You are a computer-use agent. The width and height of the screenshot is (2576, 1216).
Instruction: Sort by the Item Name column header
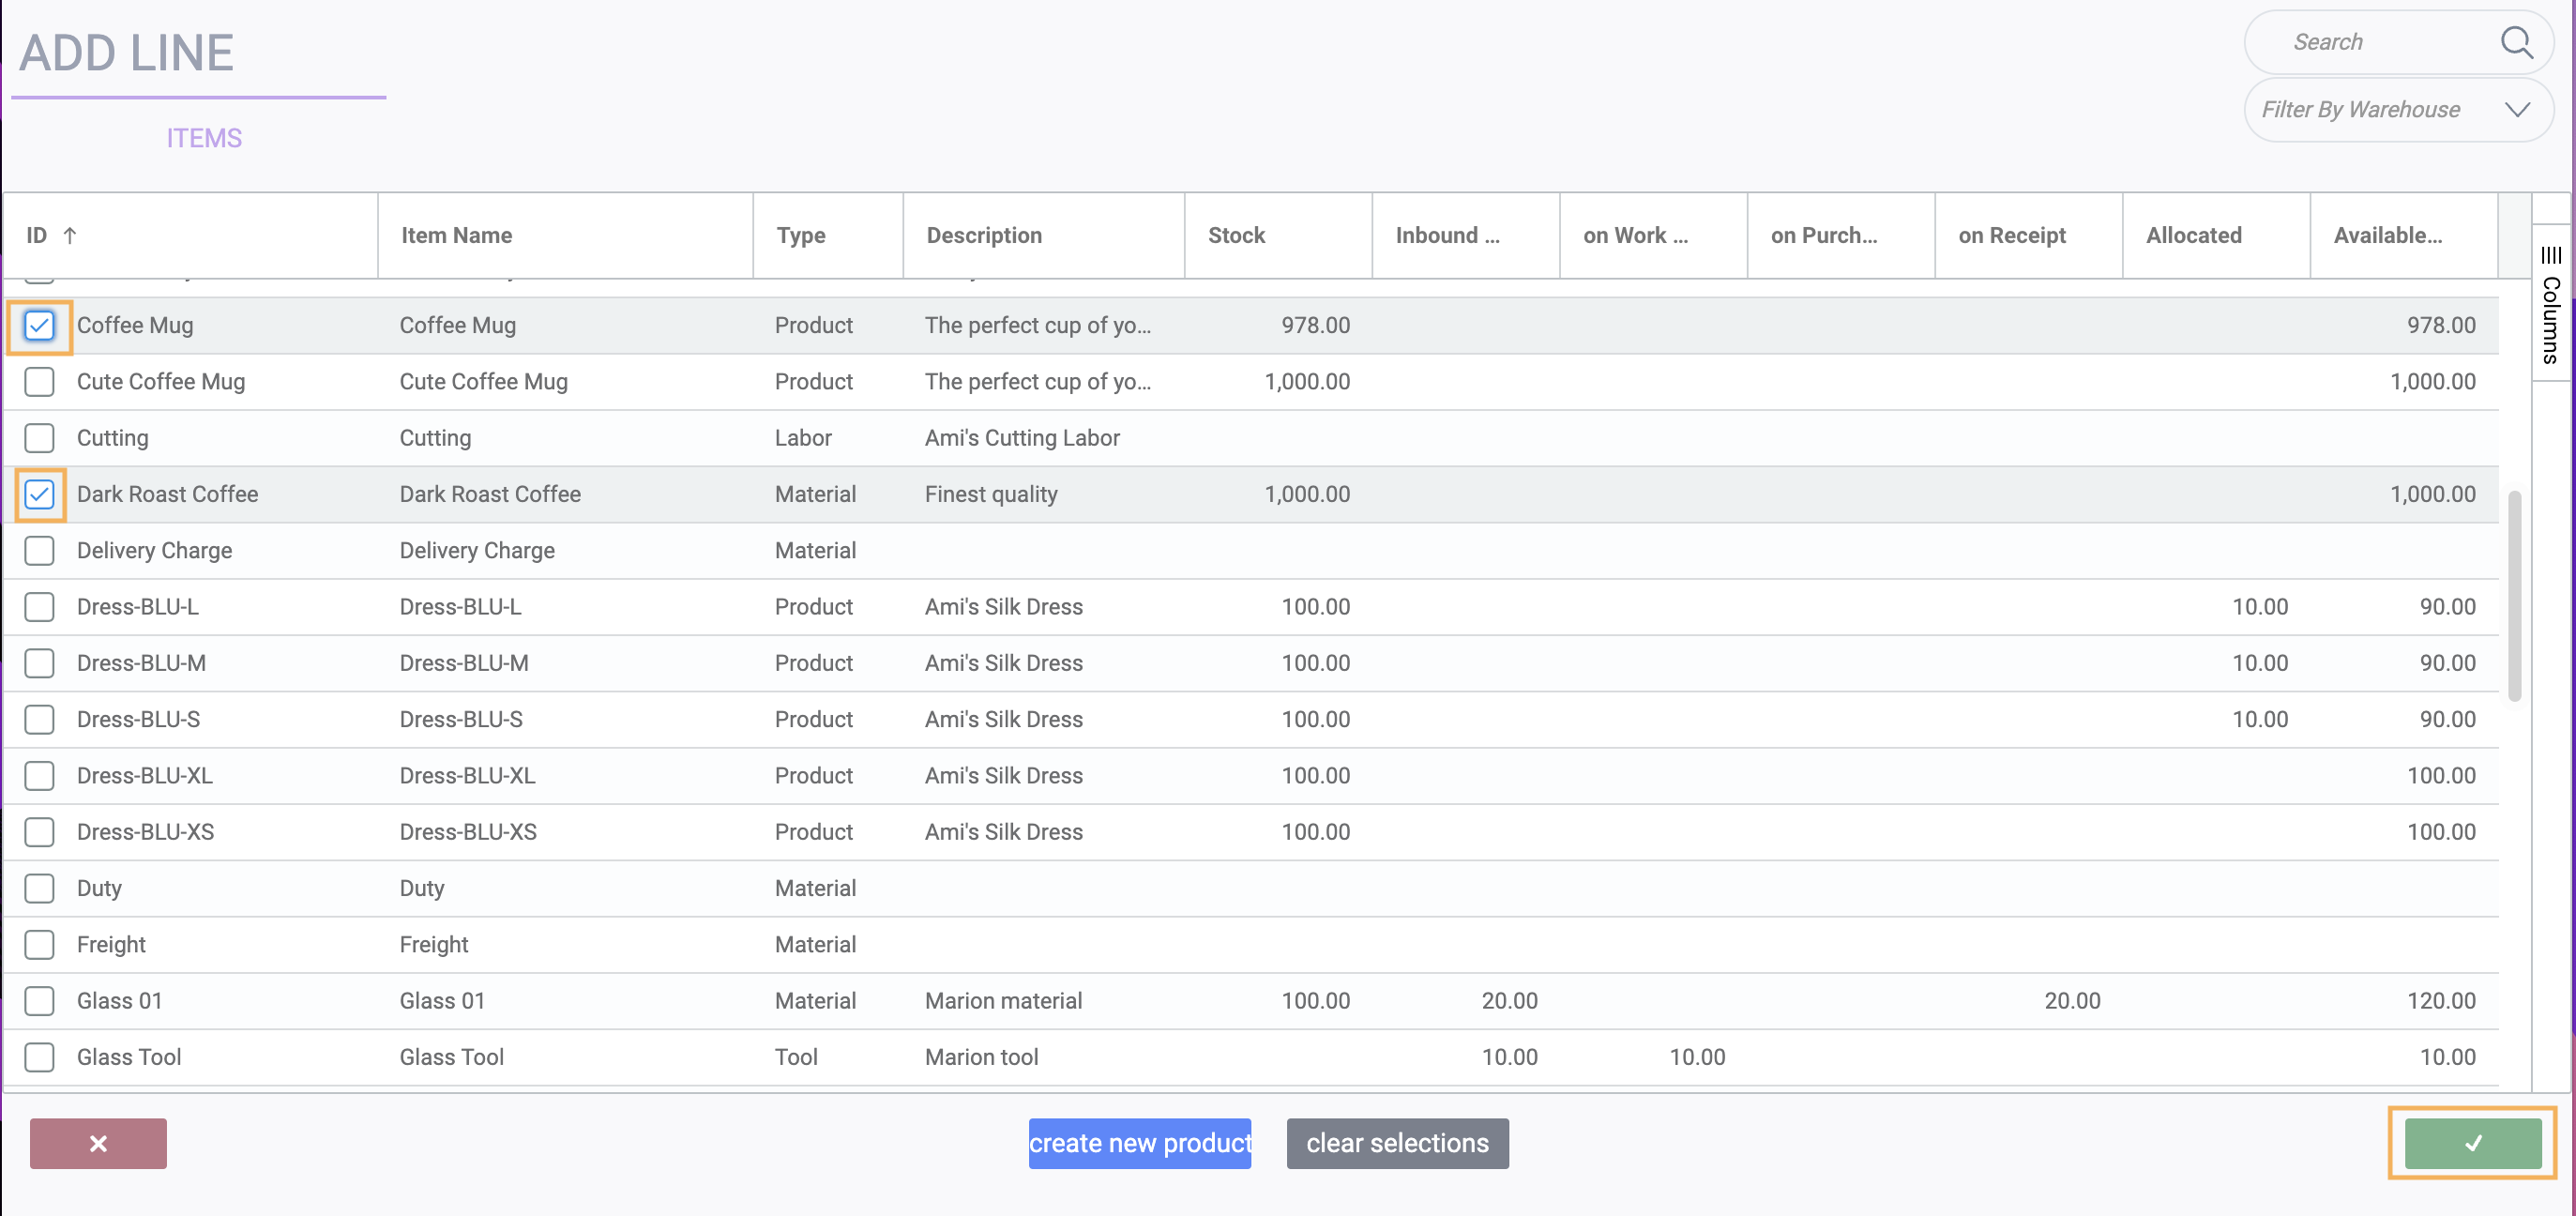(456, 235)
